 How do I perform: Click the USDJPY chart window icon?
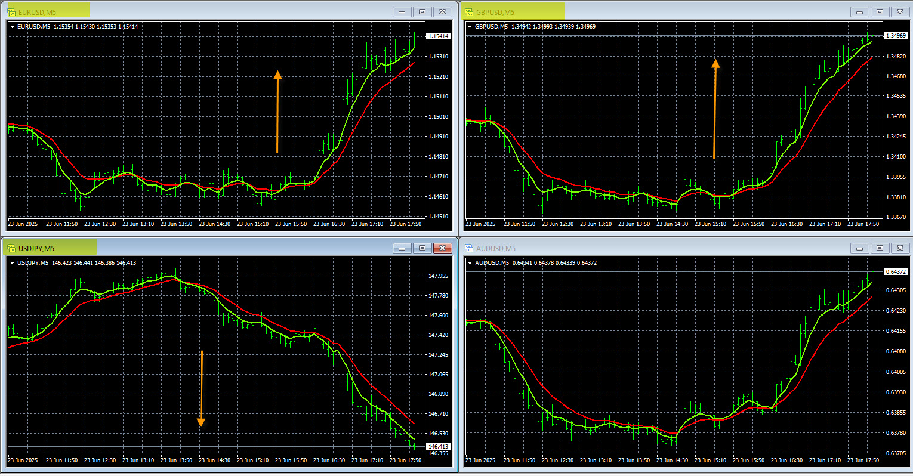[x=11, y=248]
